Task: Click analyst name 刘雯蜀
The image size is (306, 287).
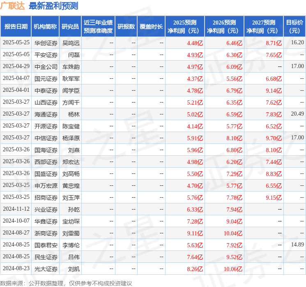Action: click(71, 233)
